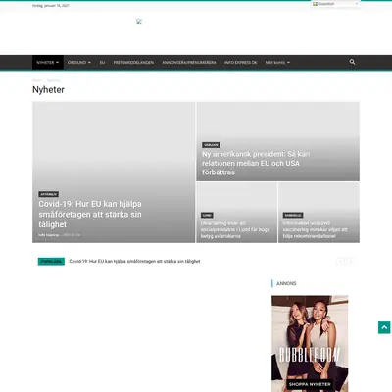Open ANNONSERA/PRENUMERERA menu item

coord(189,63)
